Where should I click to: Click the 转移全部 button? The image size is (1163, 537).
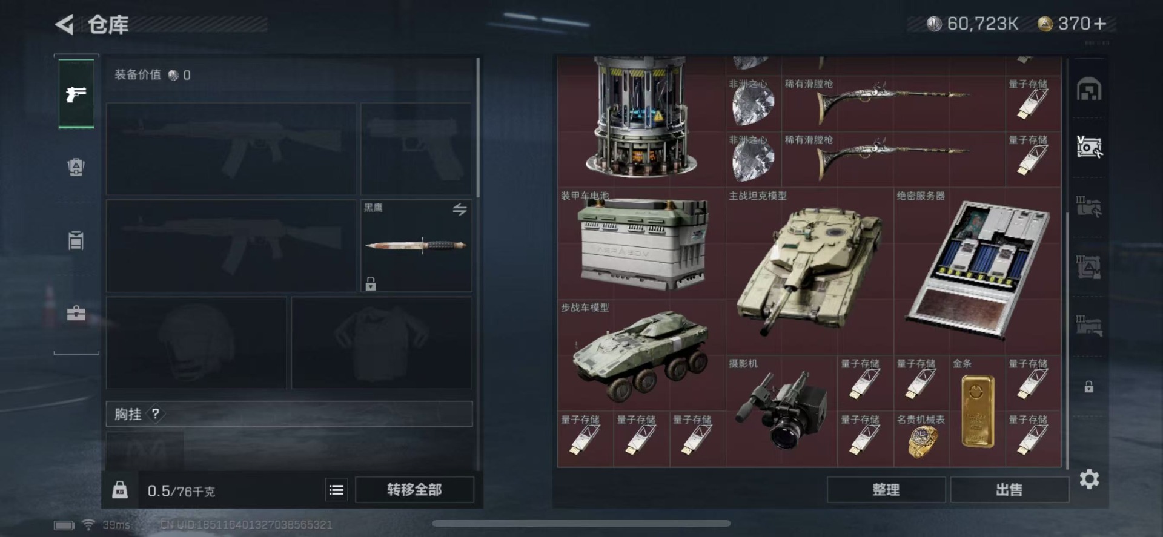coord(414,490)
